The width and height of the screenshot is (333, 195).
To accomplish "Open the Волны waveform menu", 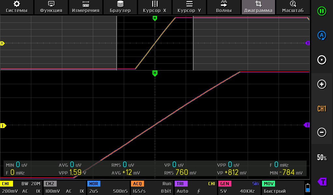I will tap(224, 7).
